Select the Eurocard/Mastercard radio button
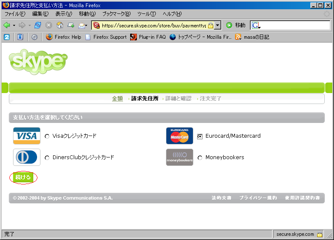Viewport: 334px width, 240px height. tap(200, 136)
